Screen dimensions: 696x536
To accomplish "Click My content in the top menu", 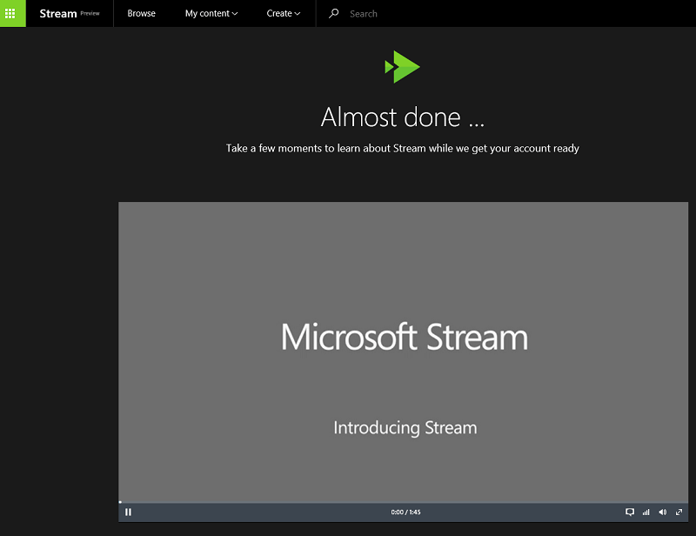I will pyautogui.click(x=205, y=13).
